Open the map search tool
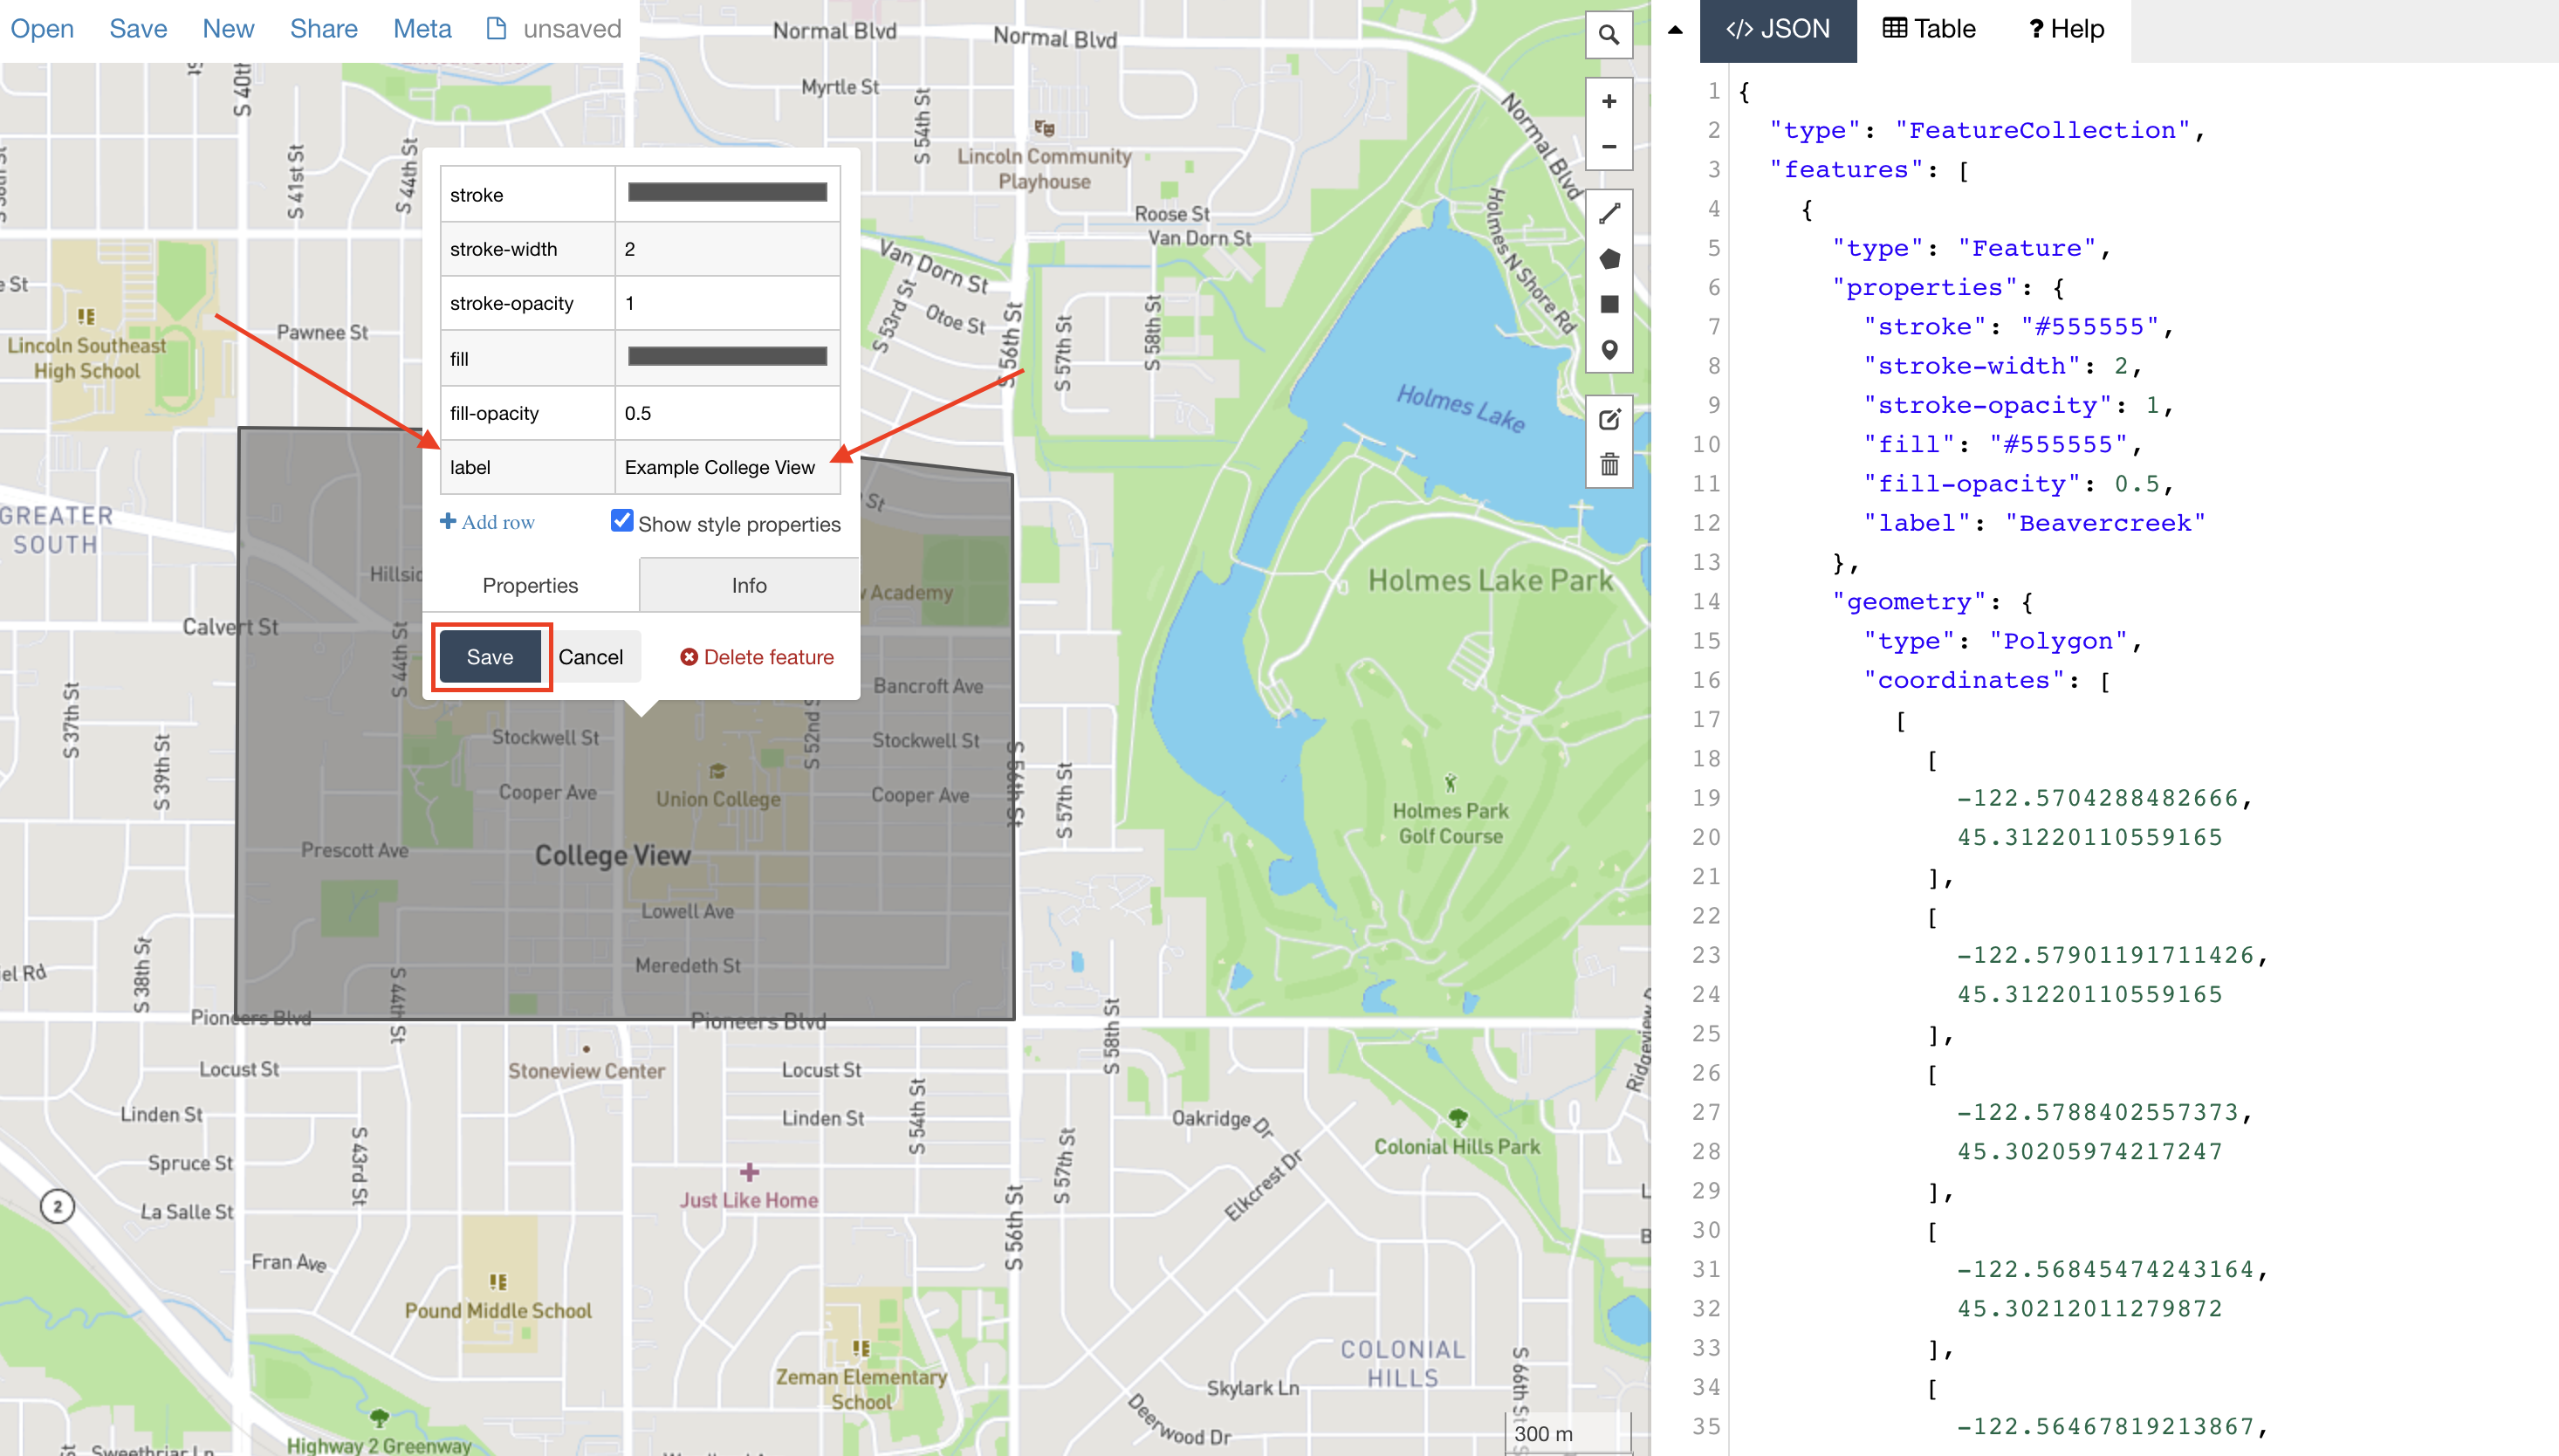This screenshot has height=1456, width=2559. [x=1609, y=35]
